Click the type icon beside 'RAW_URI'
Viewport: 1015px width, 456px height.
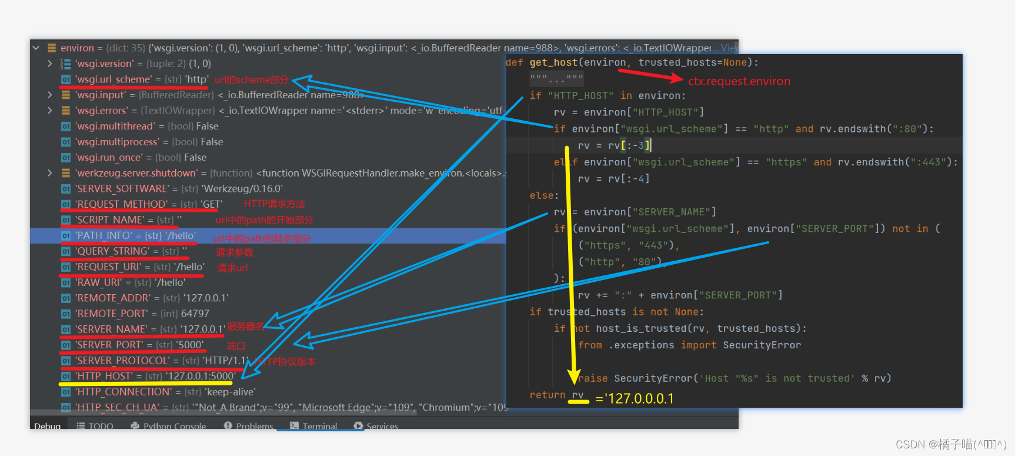(x=66, y=282)
